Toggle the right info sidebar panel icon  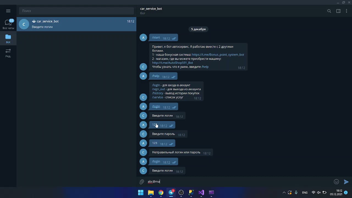click(339, 11)
